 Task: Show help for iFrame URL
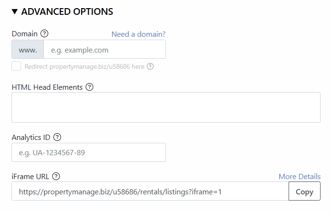pyautogui.click(x=56, y=176)
